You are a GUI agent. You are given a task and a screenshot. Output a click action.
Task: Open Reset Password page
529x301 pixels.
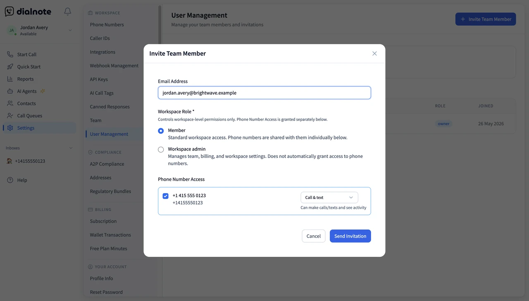pos(106,292)
